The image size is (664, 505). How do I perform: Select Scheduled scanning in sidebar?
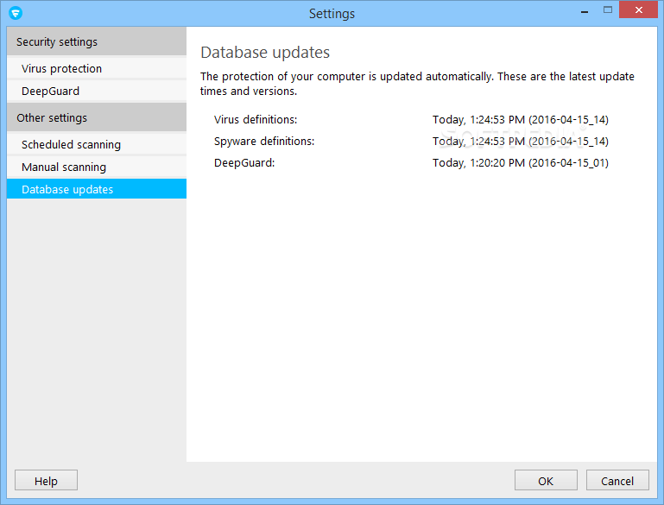point(97,144)
